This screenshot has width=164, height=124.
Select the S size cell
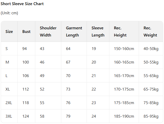point(7,49)
